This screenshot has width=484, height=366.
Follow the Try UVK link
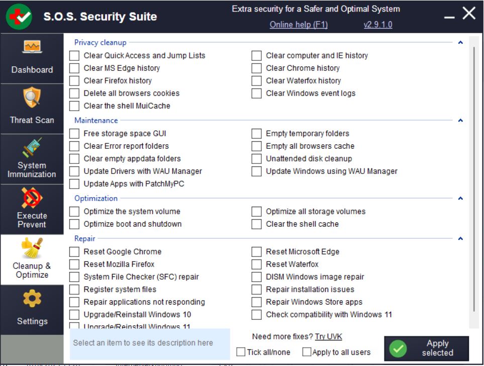328,336
